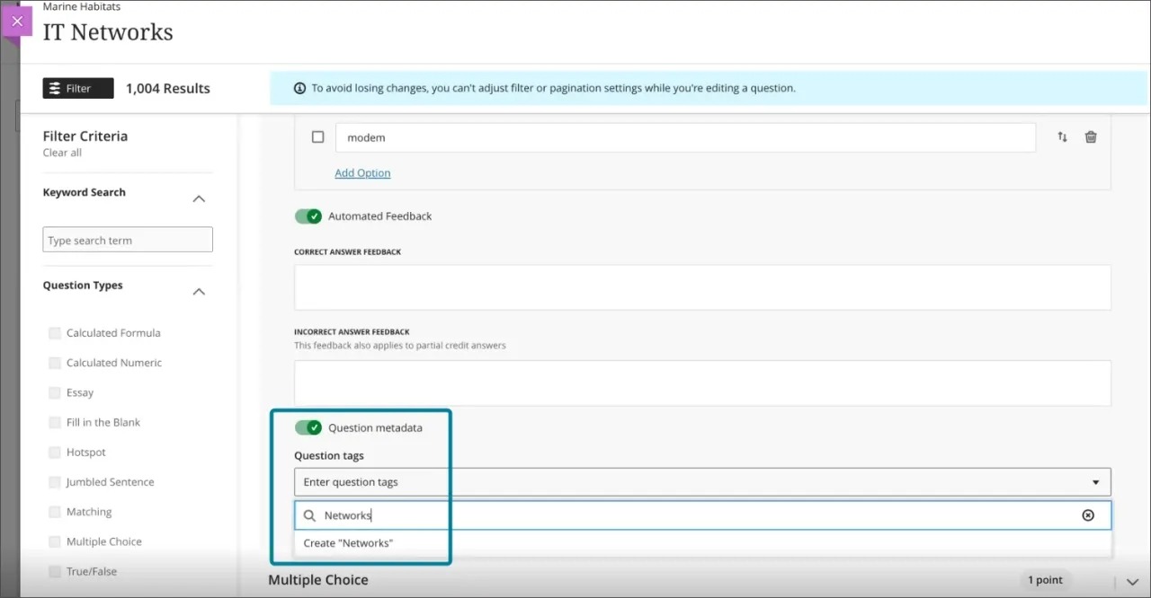This screenshot has height=598, width=1151.
Task: Select Create "Networks" from the suggestions
Action: 348,542
